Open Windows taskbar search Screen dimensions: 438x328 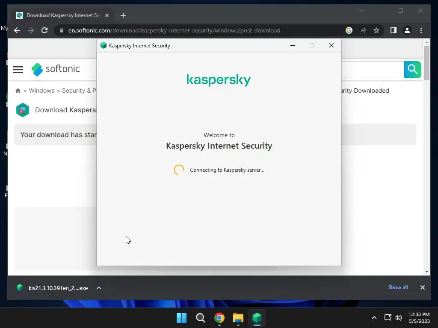pyautogui.click(x=200, y=318)
